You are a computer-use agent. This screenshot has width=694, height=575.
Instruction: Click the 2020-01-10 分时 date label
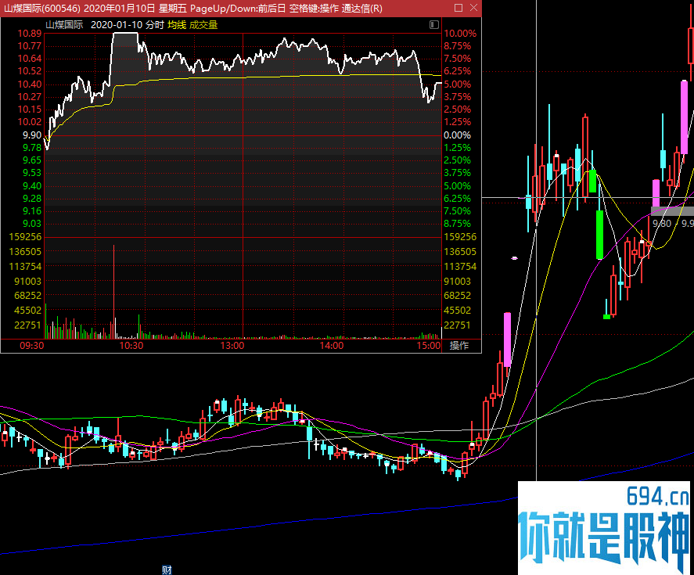tap(128, 25)
